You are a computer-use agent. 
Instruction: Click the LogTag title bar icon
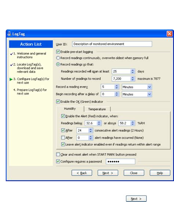click(x=9, y=34)
